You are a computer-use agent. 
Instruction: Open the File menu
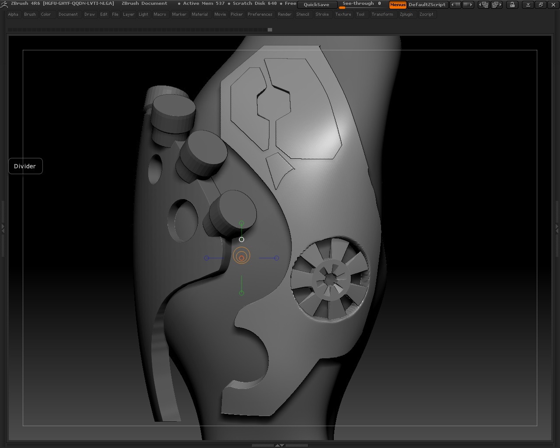(x=115, y=14)
